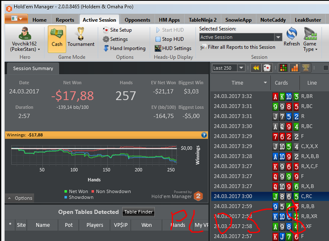The width and height of the screenshot is (329, 241).
Task: Open the Game Type filter dropdown
Action: (310, 40)
